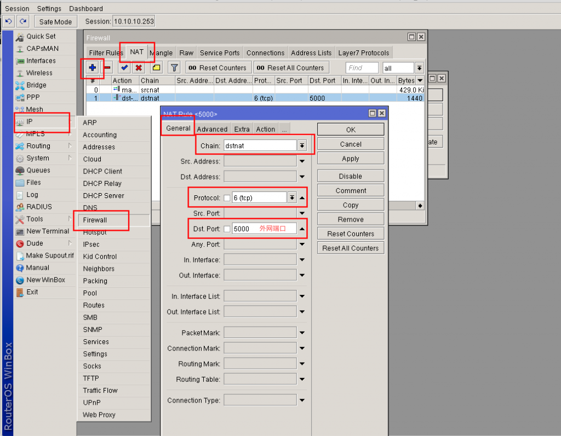Open the Action tab of NAT Rule

tap(266, 129)
